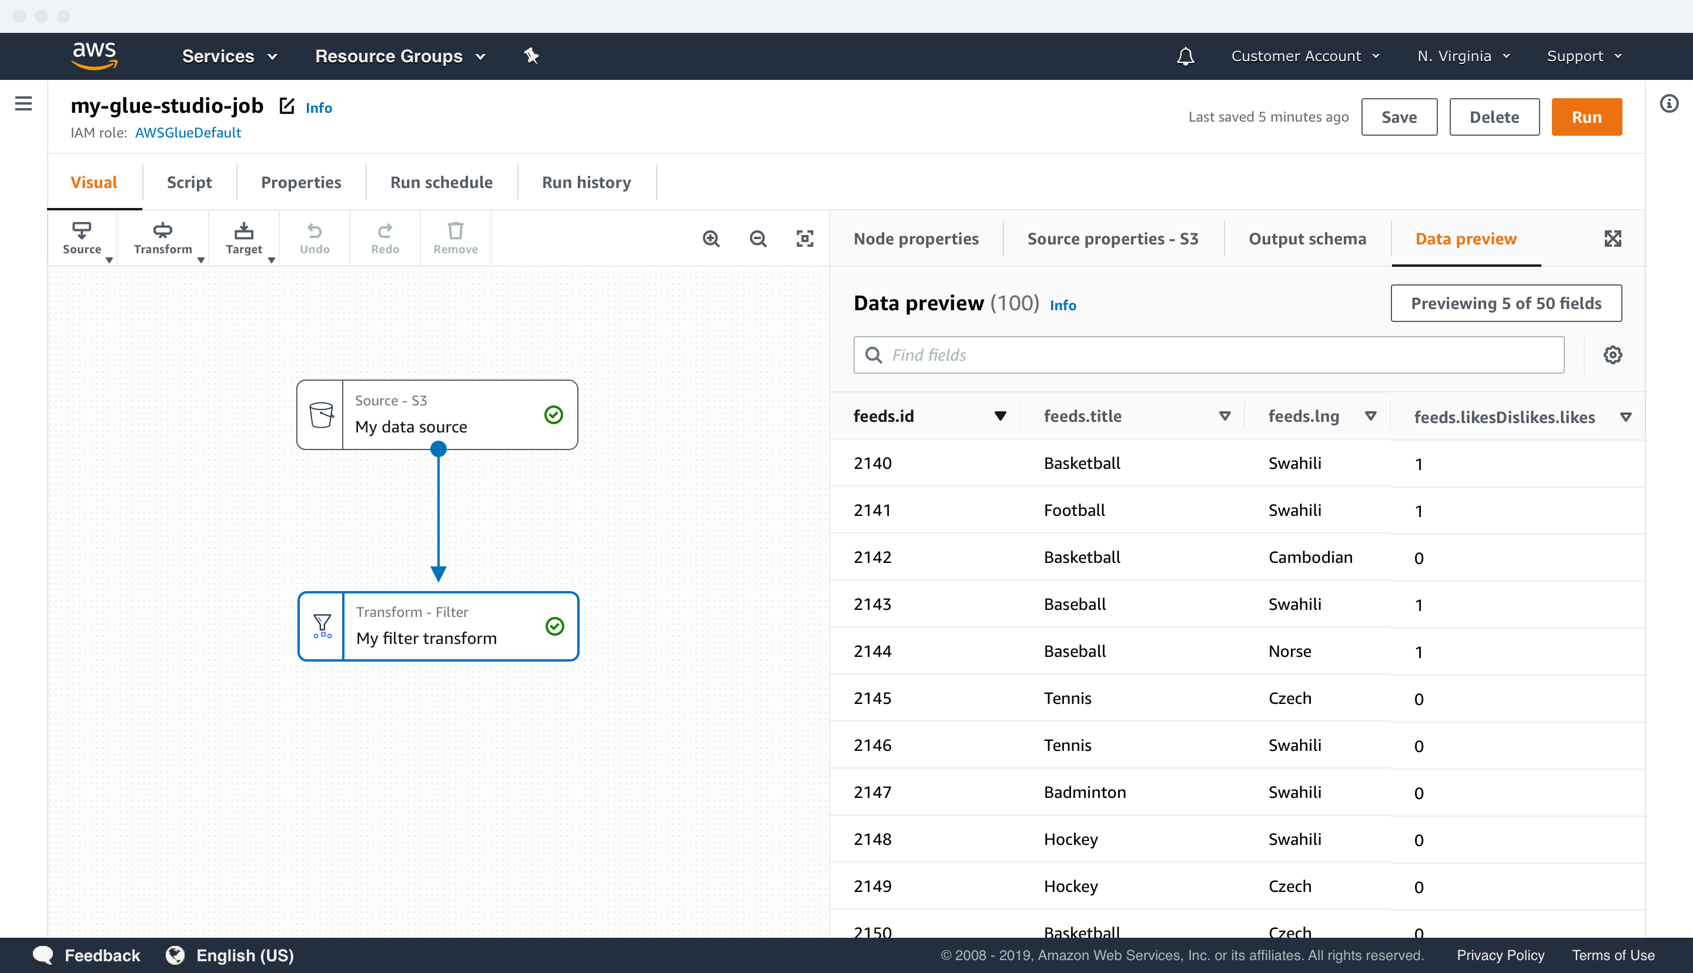Switch to the Properties tab
The height and width of the screenshot is (973, 1693).
click(x=301, y=182)
